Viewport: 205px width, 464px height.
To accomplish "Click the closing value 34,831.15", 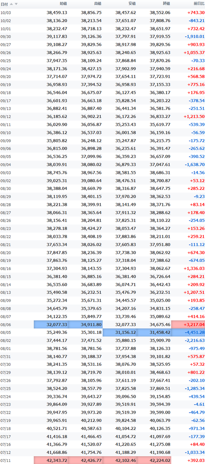I will click(160, 309).
